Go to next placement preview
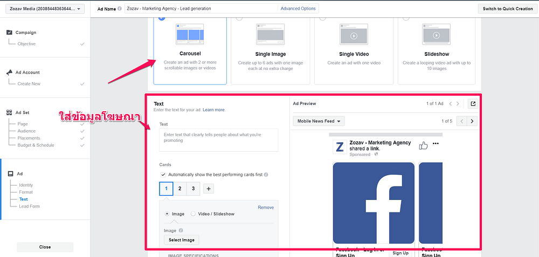 pos(472,121)
